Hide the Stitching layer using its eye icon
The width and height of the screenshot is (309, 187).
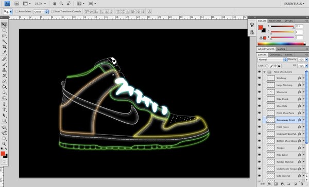pos(260,78)
